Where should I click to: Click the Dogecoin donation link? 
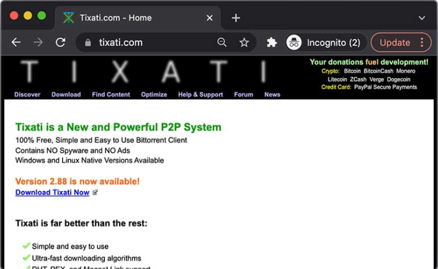click(x=399, y=79)
